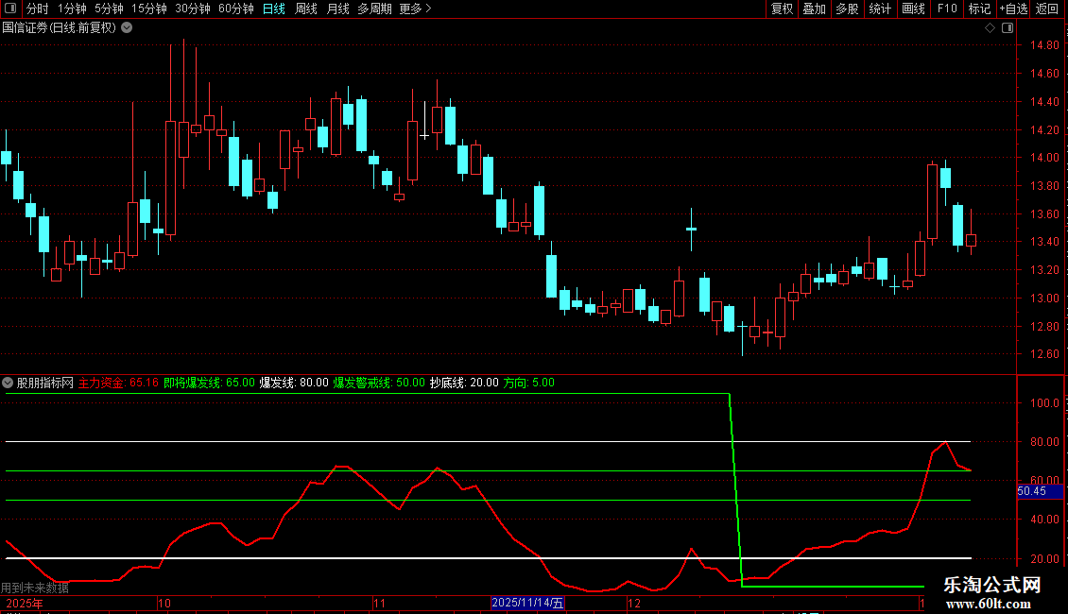Click the 标记 mark button
The width and height of the screenshot is (1068, 614).
click(x=979, y=9)
